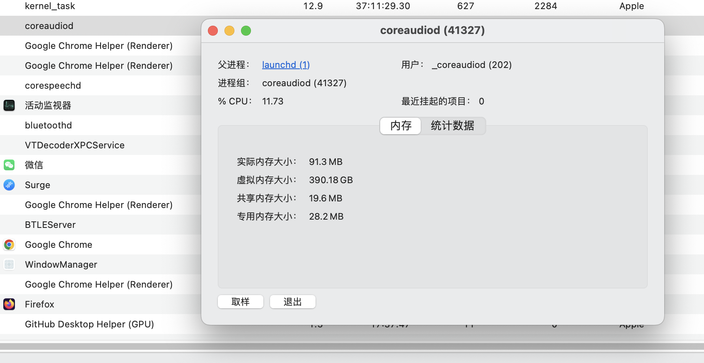Click the Google Chrome app icon
The height and width of the screenshot is (363, 704).
pyautogui.click(x=9, y=244)
